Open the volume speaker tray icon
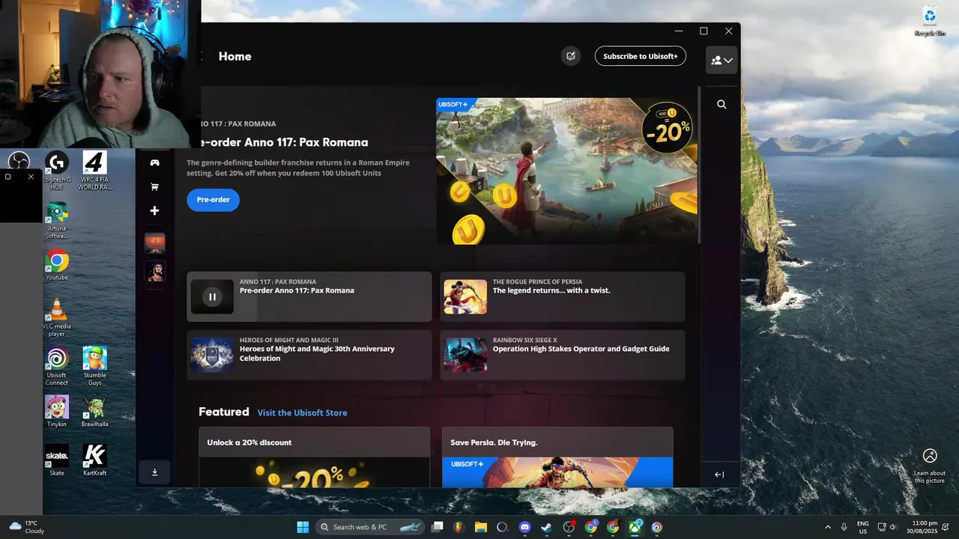 pyautogui.click(x=893, y=527)
